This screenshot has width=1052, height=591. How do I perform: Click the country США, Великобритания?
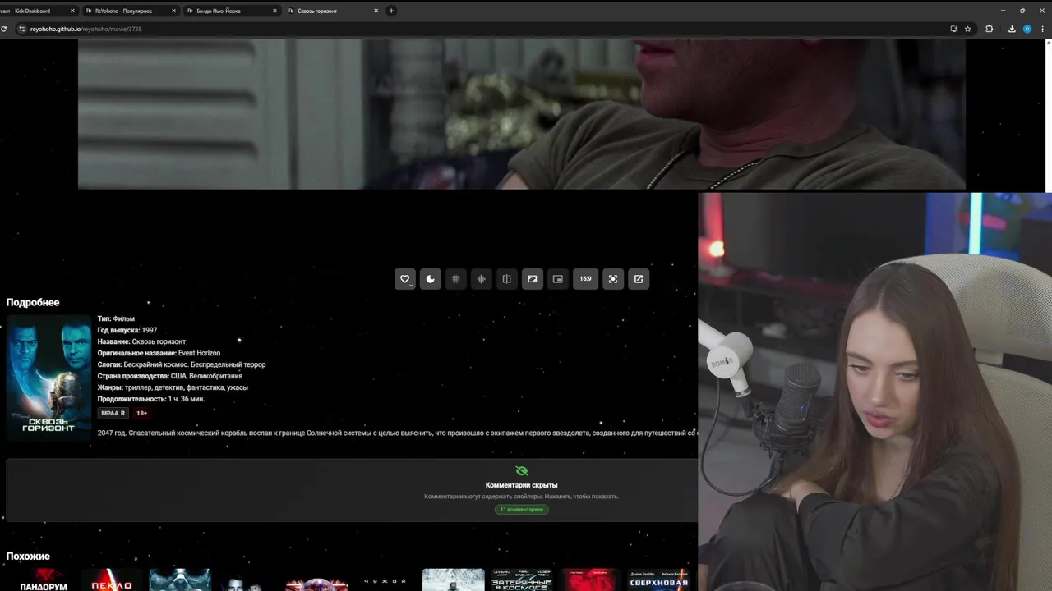206,376
